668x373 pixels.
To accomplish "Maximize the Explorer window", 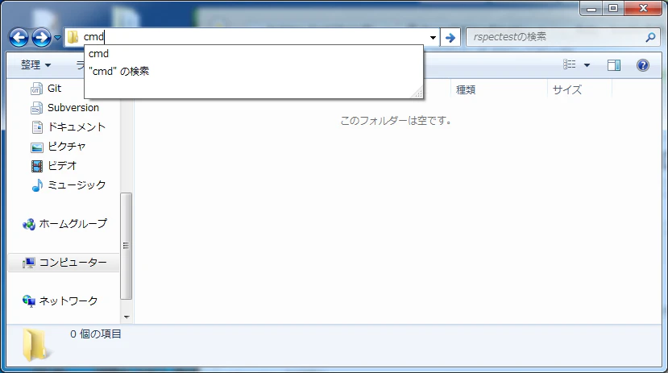I will click(x=613, y=9).
